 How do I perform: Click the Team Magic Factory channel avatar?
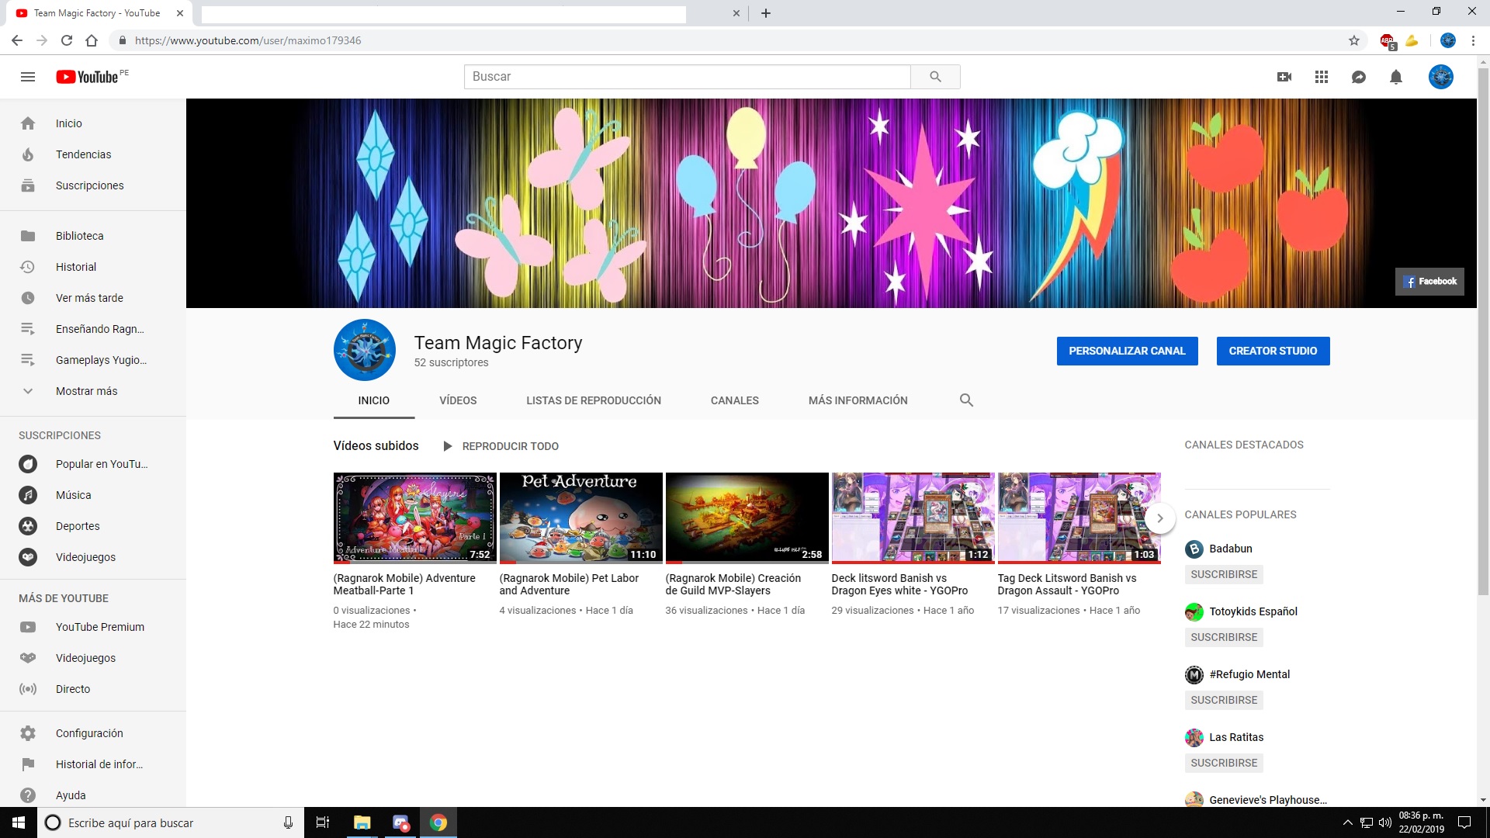(365, 350)
